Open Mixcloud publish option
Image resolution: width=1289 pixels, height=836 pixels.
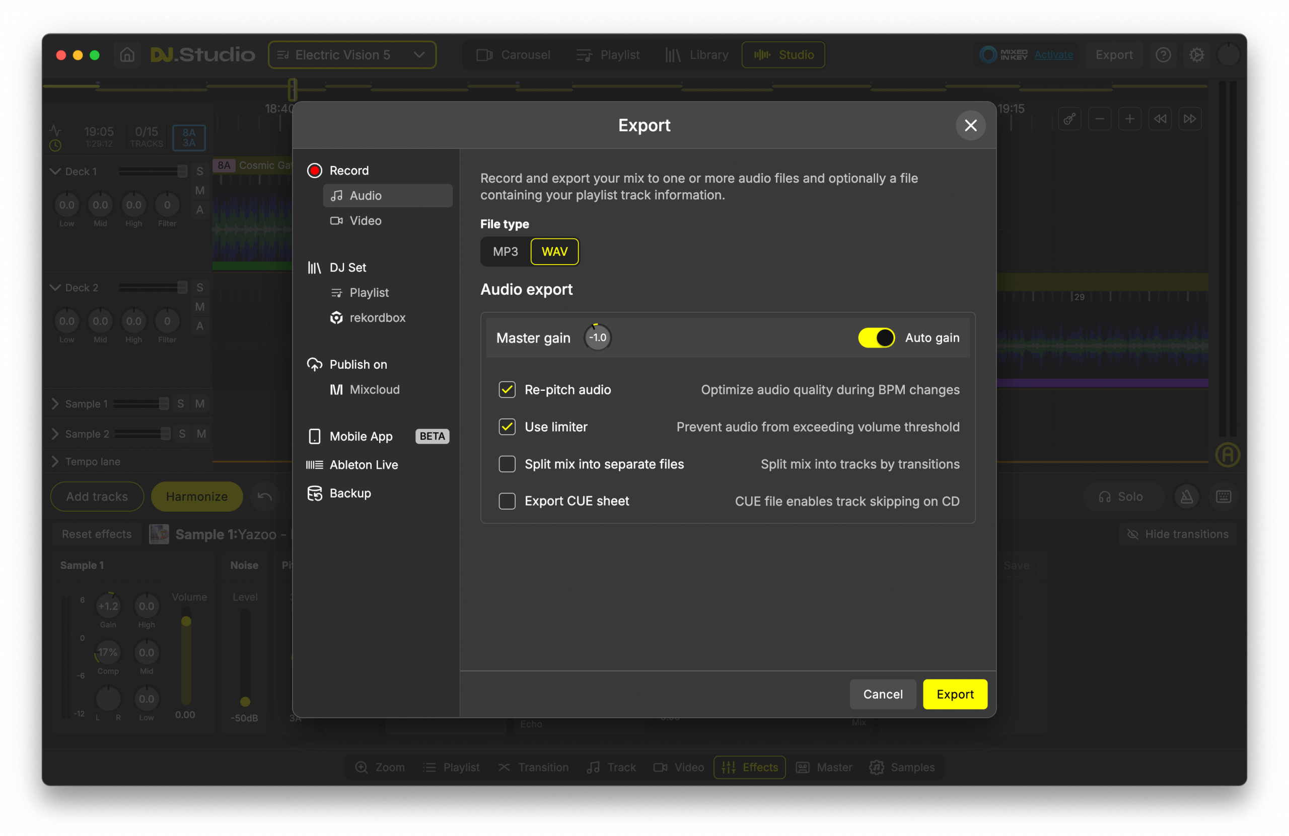[x=374, y=390]
